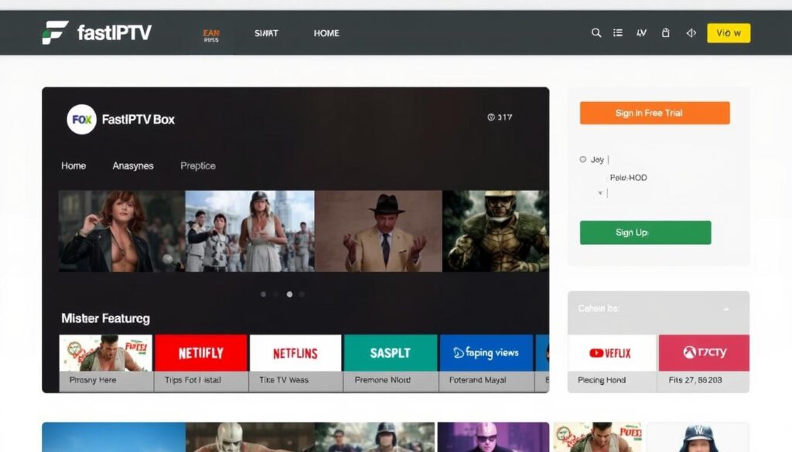
Task: Click the YouTube VEFLIX icon tile
Action: [610, 352]
